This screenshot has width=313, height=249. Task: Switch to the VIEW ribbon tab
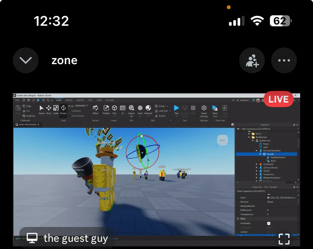coord(99,100)
